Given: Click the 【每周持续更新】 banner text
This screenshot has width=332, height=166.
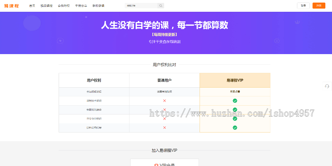Looking at the screenshot, I should coord(165,35).
